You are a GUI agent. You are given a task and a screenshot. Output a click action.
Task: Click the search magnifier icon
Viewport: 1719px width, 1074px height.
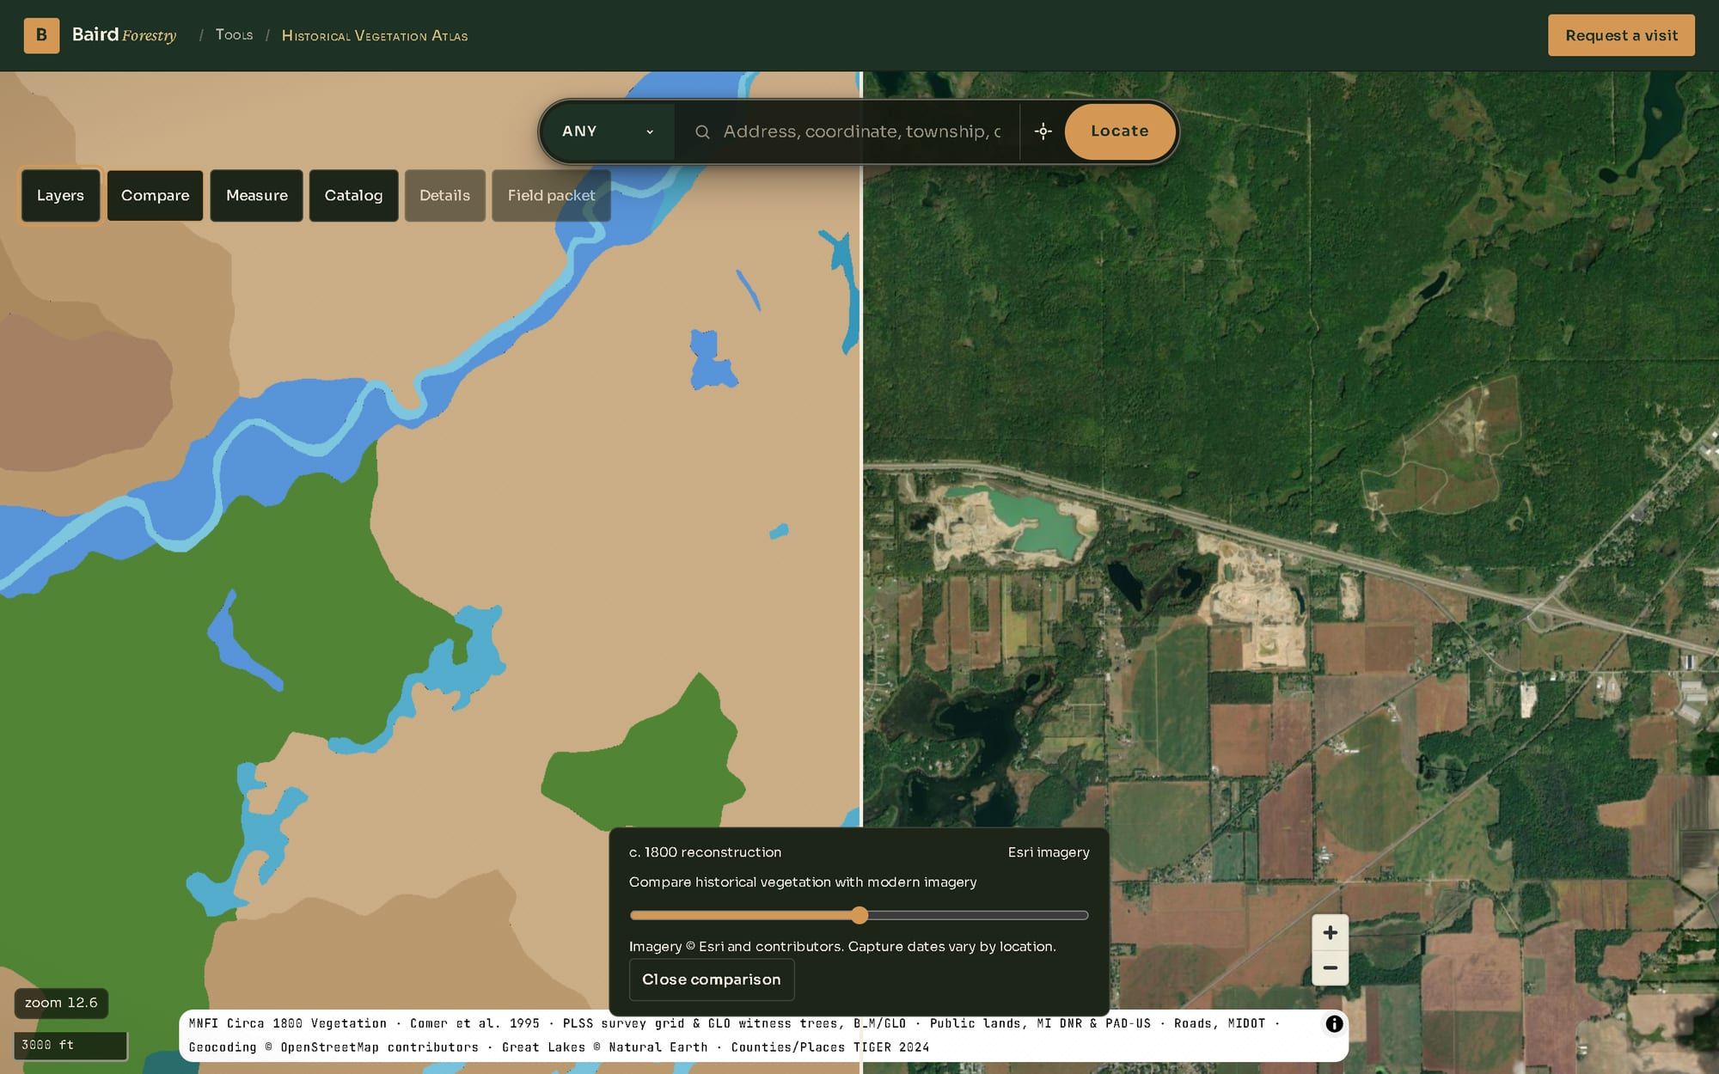point(702,131)
